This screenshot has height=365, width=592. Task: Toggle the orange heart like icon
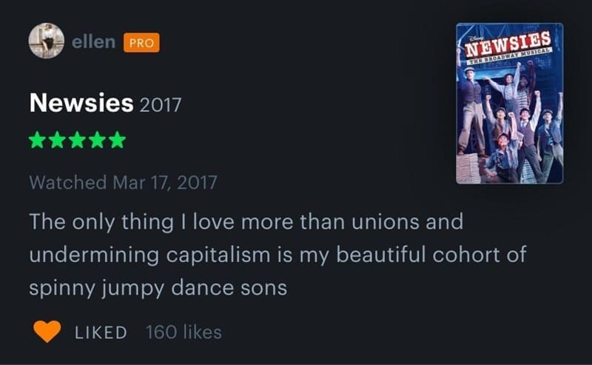point(47,332)
